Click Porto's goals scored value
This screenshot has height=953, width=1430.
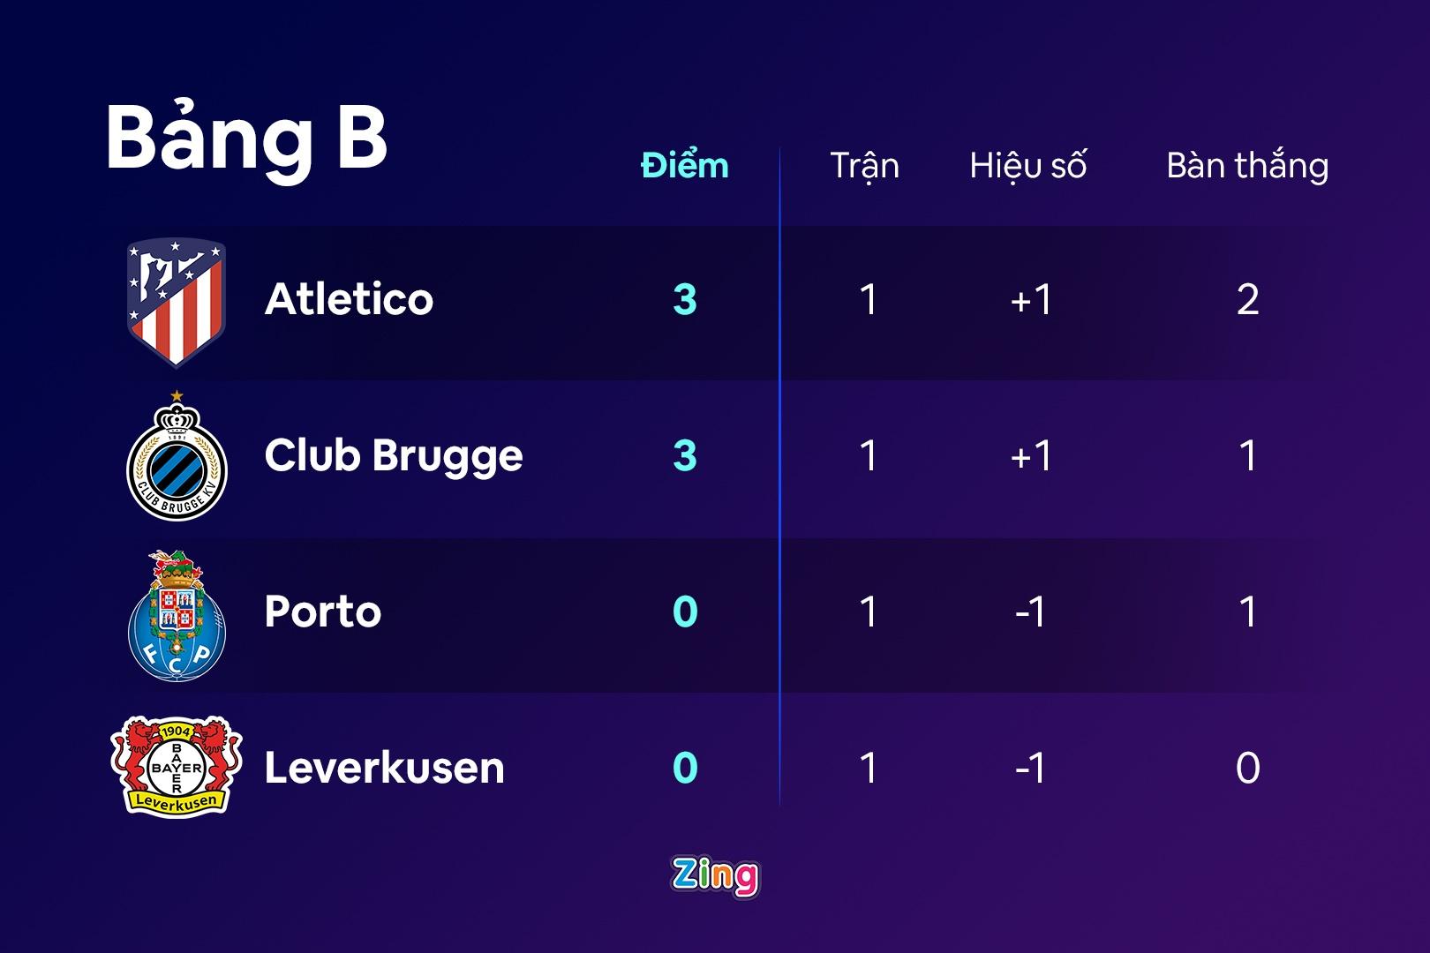point(1247,612)
